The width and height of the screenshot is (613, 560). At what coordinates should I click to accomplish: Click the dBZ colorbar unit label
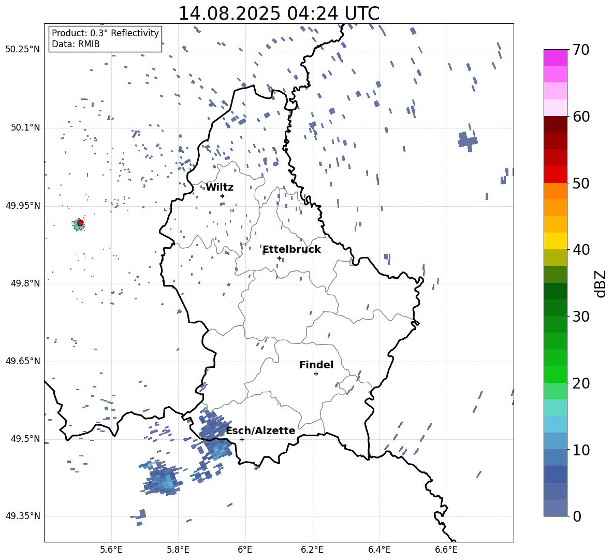coord(601,284)
